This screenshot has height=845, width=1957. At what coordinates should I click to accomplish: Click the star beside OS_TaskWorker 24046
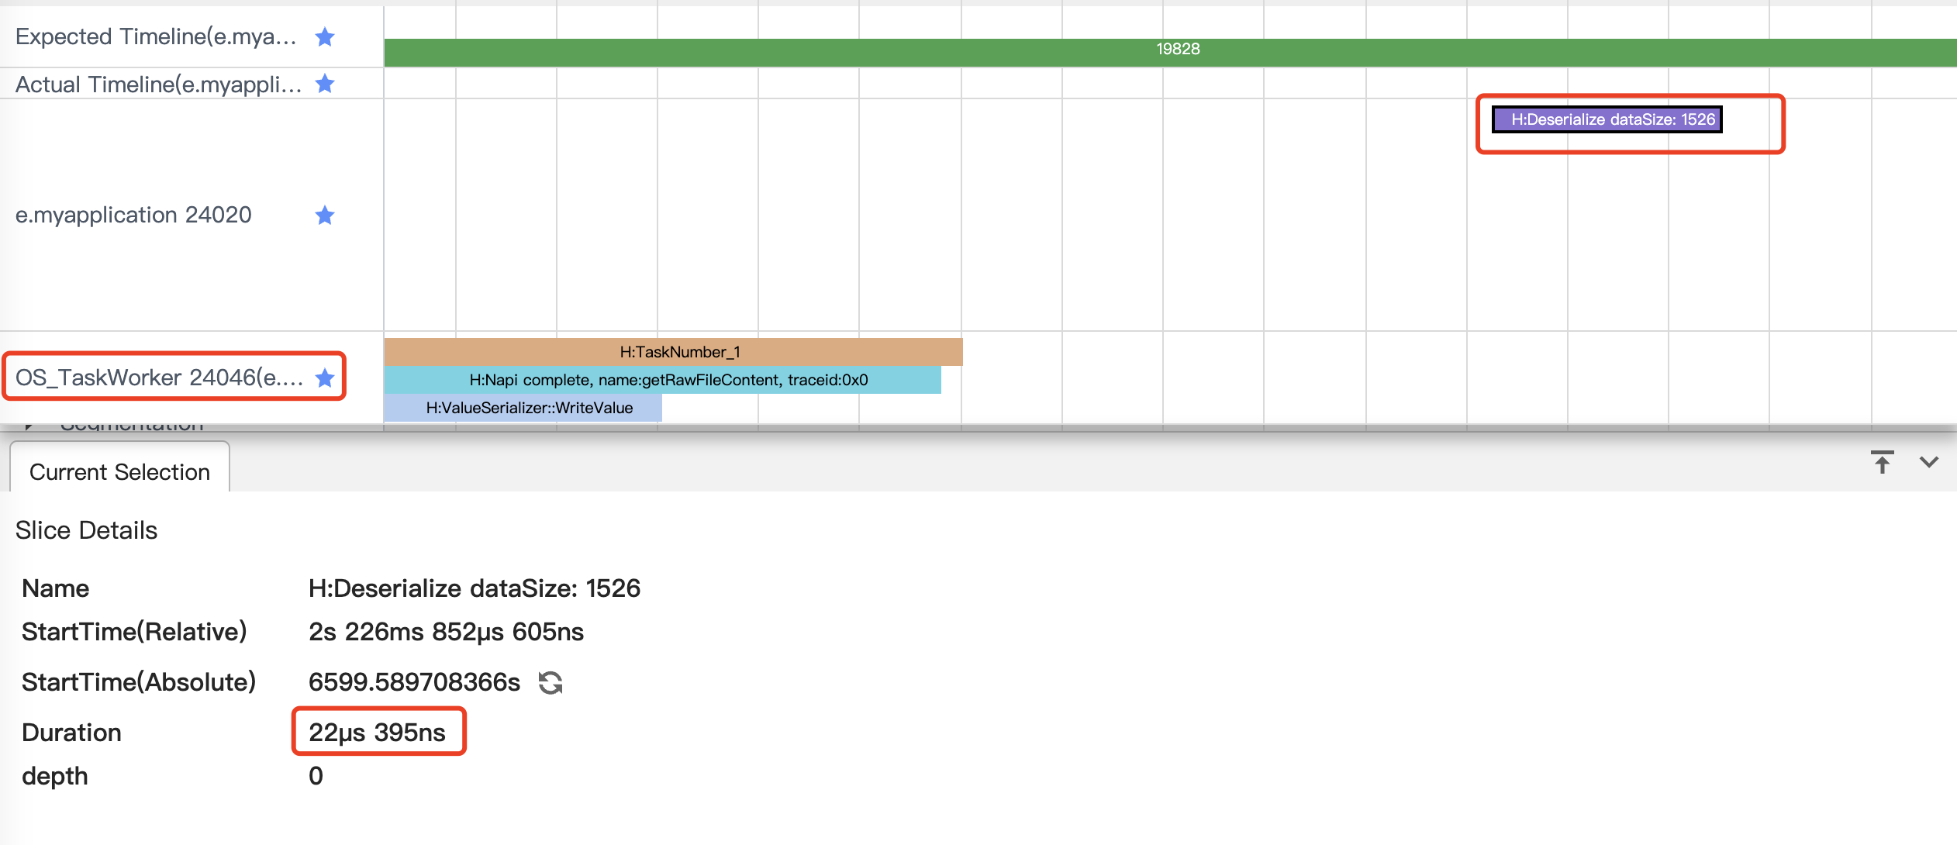coord(325,378)
